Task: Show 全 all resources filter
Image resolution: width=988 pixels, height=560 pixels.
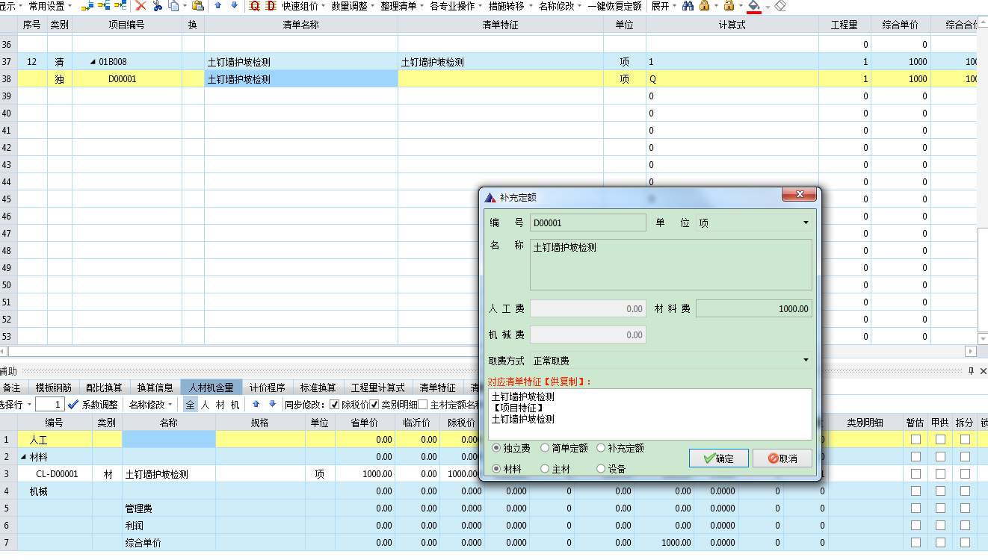Action: click(190, 405)
